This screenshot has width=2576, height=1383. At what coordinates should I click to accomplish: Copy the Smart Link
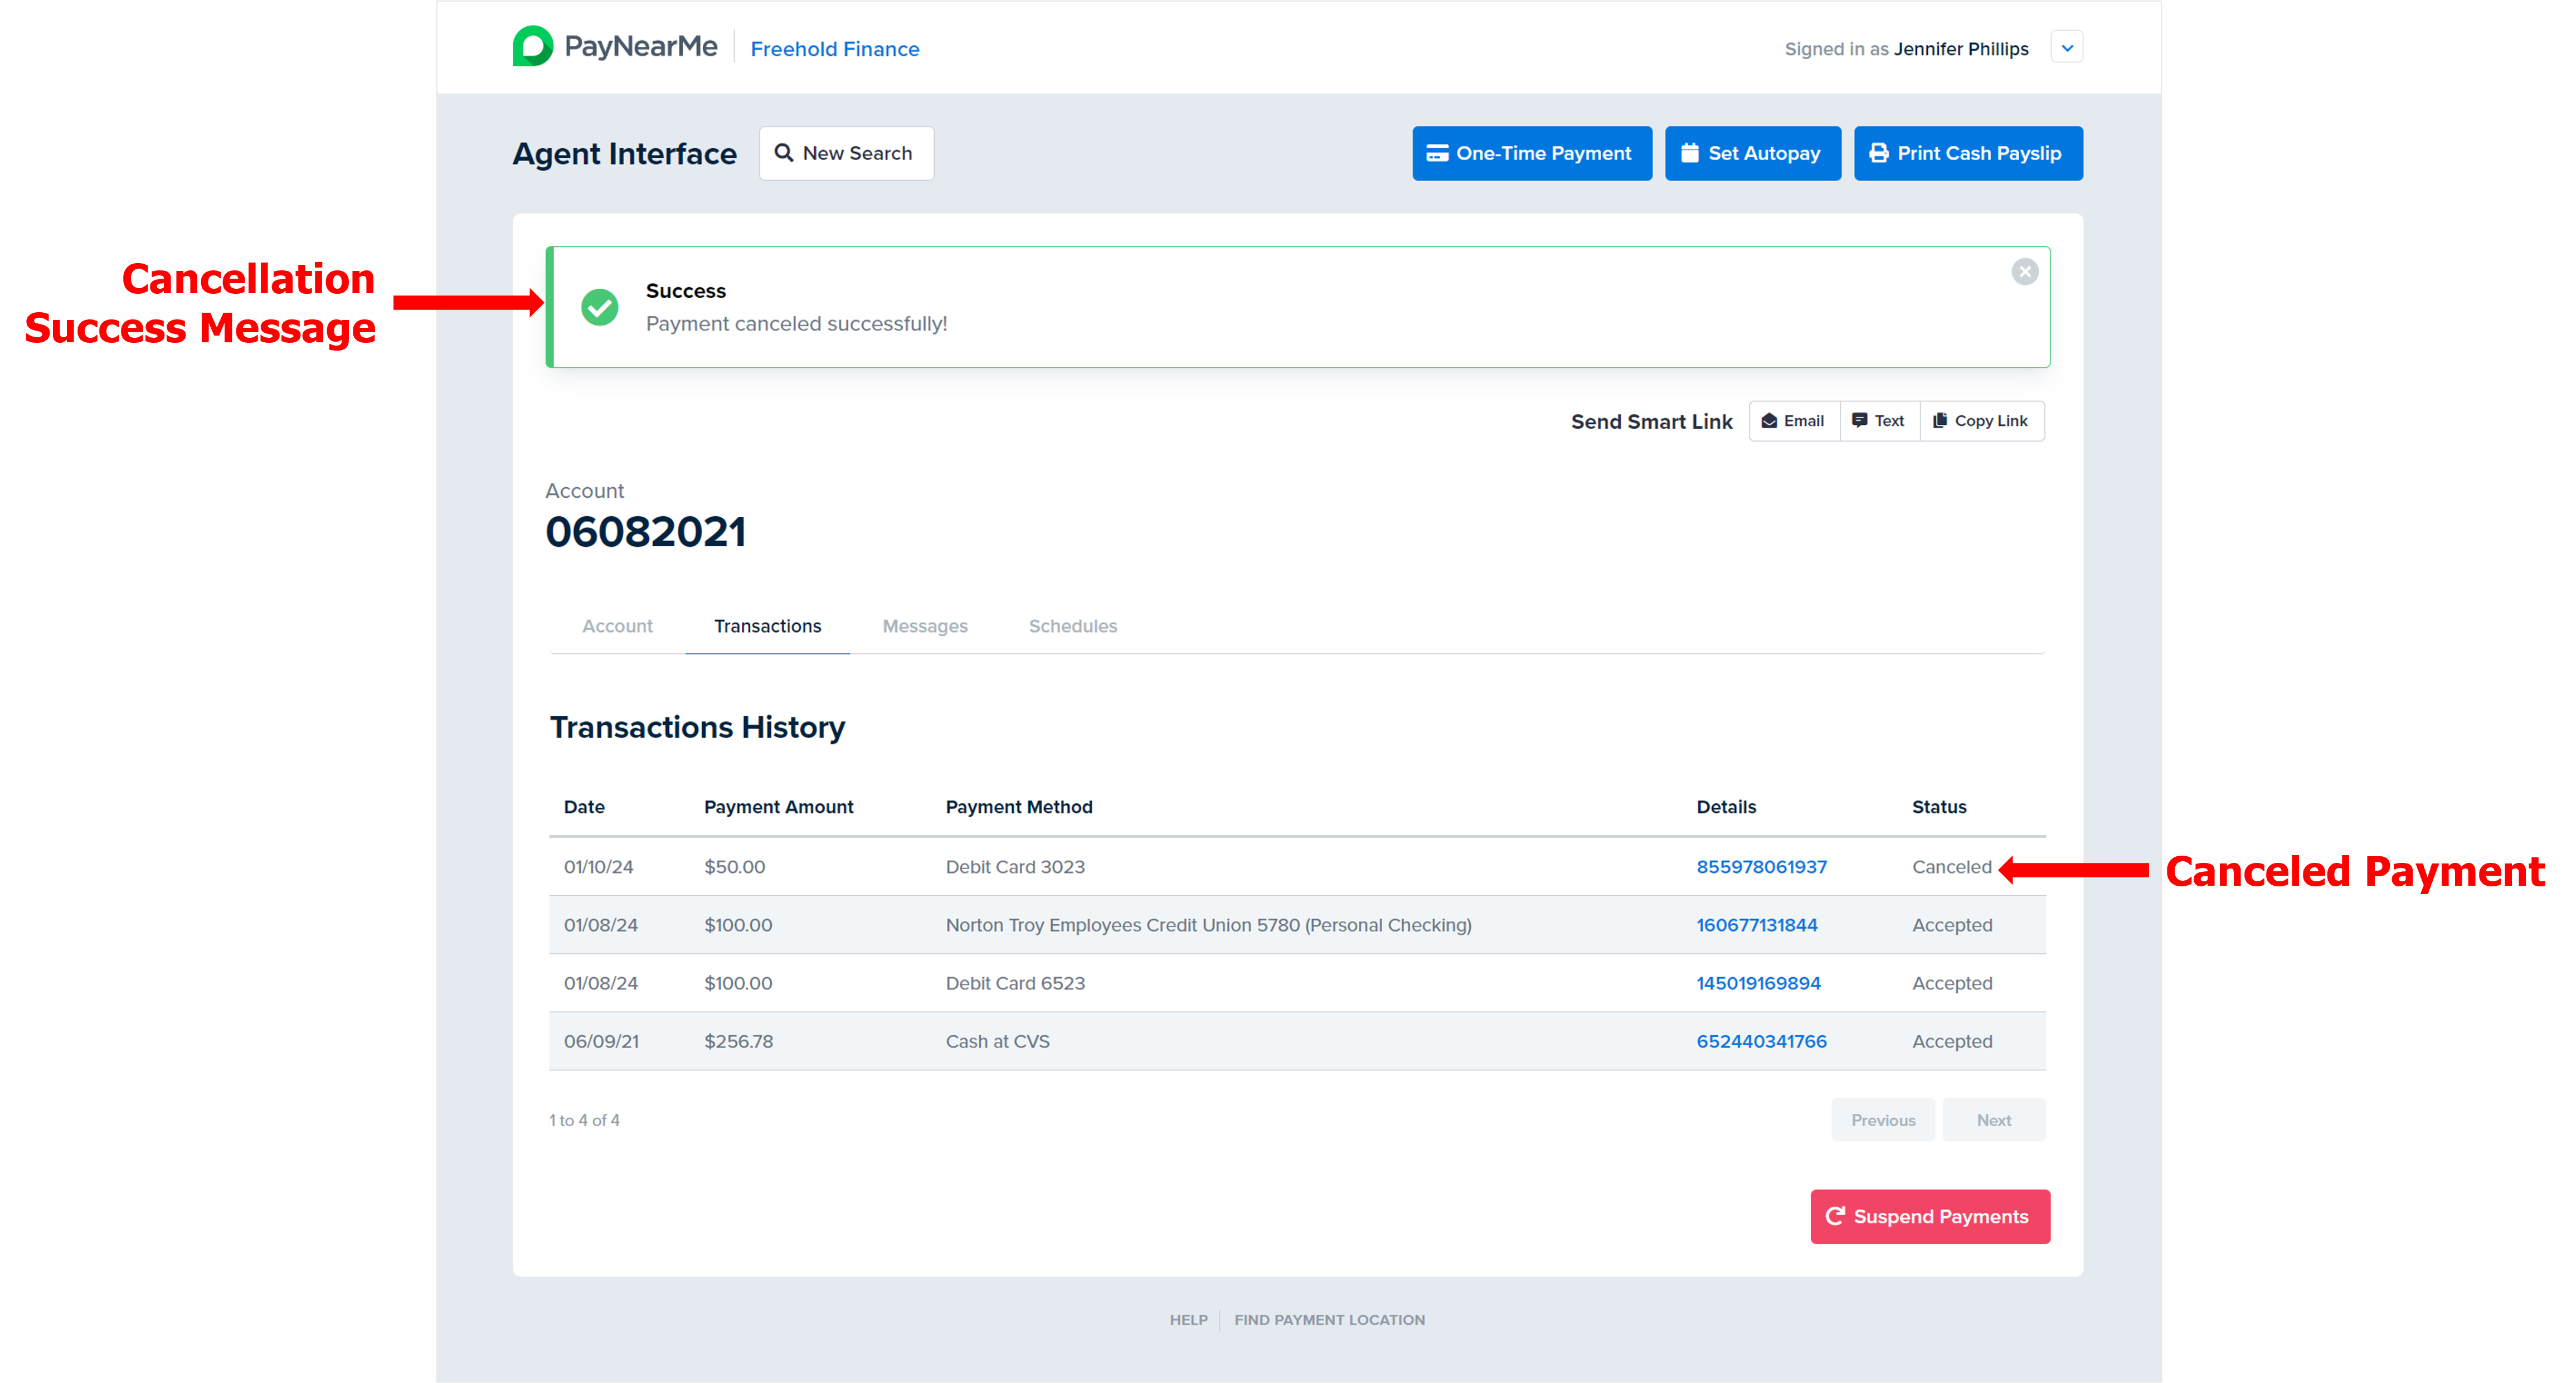pos(1981,421)
